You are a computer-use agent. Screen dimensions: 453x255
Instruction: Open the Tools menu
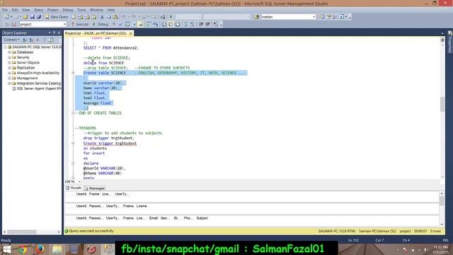tap(81, 10)
